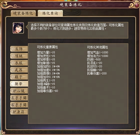Click the female character portrait
The image size is (140, 135).
[x=18, y=28]
